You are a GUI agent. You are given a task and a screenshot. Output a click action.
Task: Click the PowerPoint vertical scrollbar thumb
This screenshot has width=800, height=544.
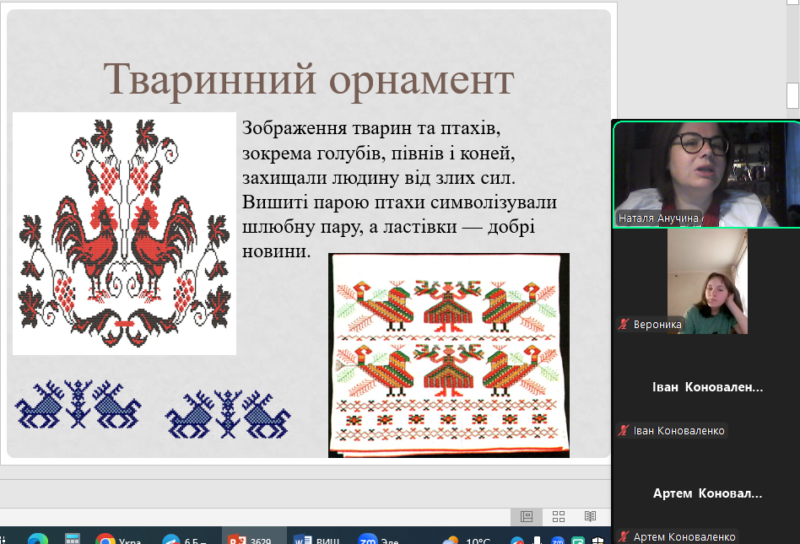(x=792, y=95)
